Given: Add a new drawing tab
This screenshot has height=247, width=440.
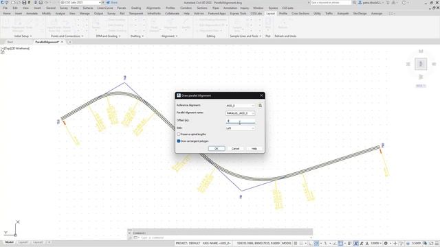Looking at the screenshot, I should click(x=70, y=42).
